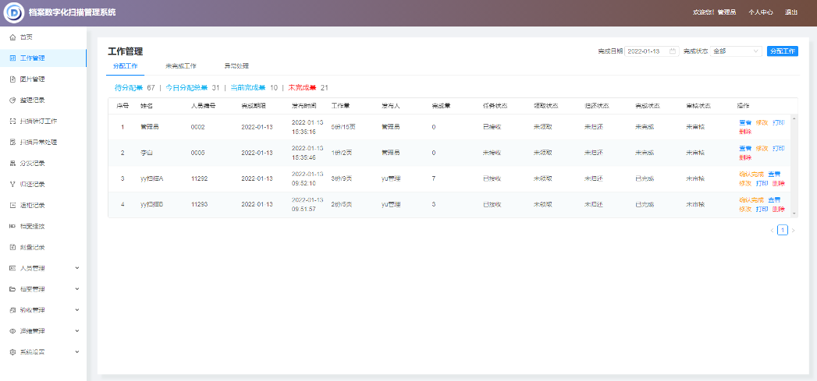The width and height of the screenshot is (817, 381).
Task: Click 退出 in the top header
Action: tap(791, 12)
